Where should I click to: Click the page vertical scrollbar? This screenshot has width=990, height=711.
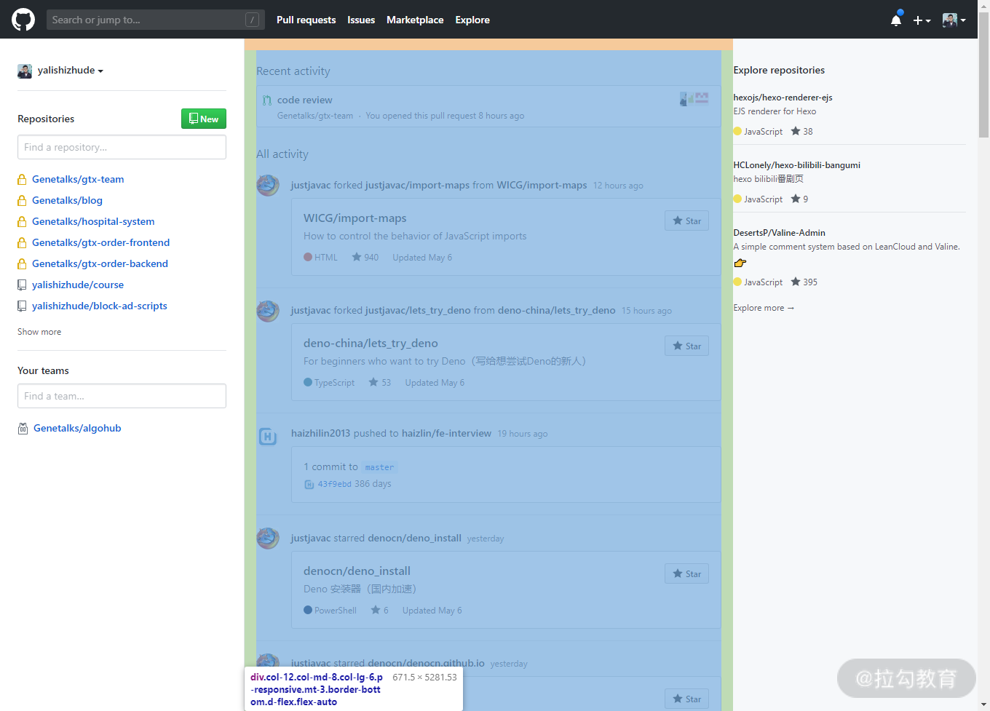[983, 73]
